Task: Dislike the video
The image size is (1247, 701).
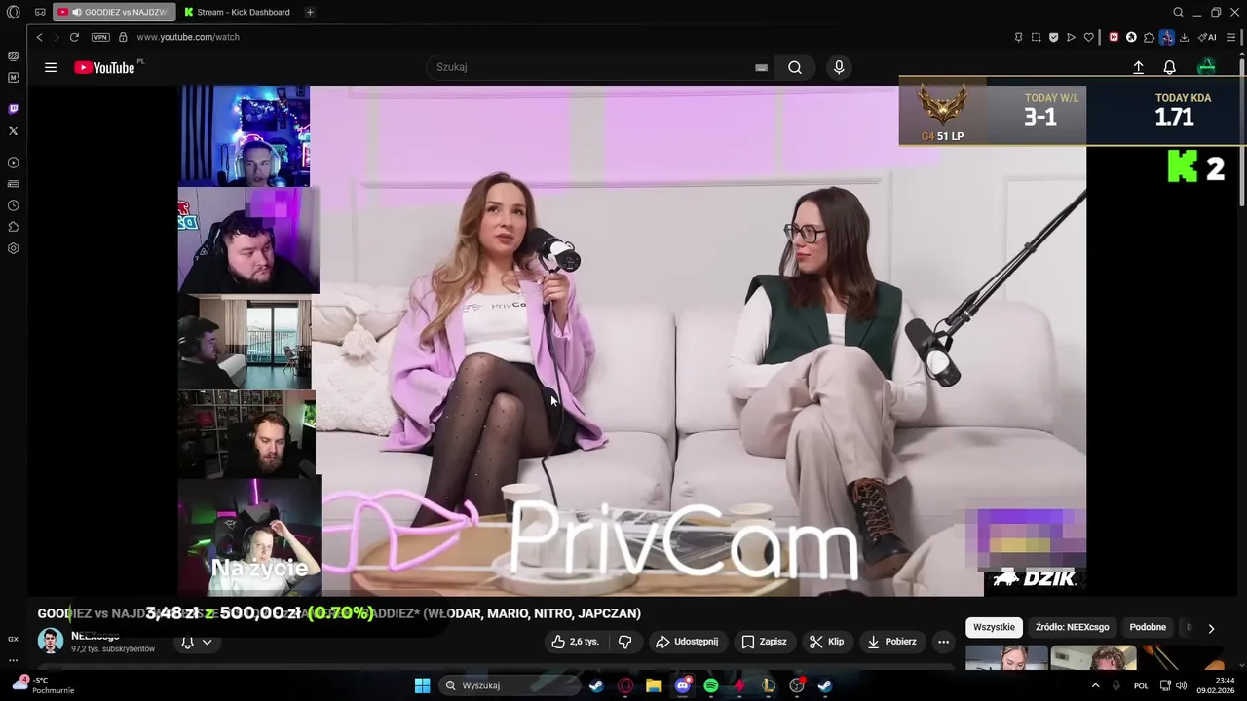Action: 625,642
